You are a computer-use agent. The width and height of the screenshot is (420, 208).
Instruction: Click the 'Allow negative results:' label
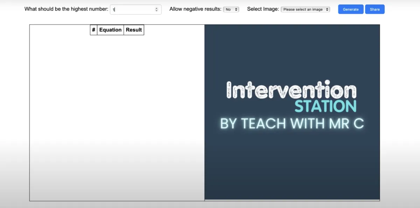[195, 9]
